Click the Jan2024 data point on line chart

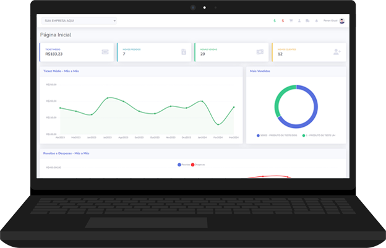point(202,101)
